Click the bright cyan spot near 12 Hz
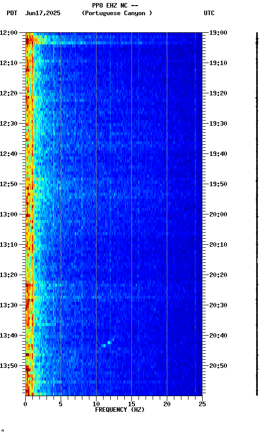 pos(109,343)
